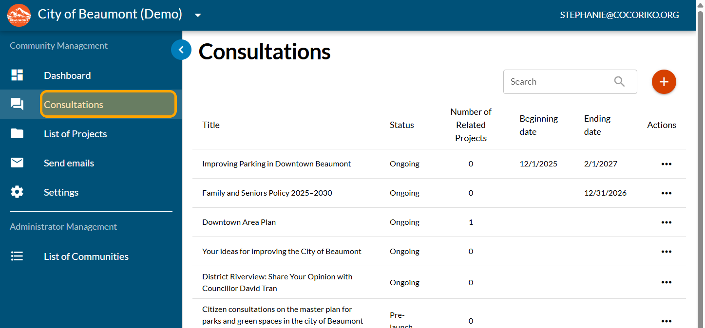Click the STEPHANIE@COCORIKO.ORG account button

(619, 15)
